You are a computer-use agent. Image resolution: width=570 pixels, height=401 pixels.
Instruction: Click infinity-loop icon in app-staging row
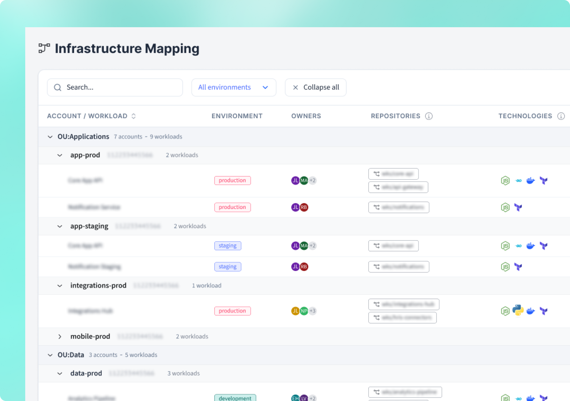[519, 246]
